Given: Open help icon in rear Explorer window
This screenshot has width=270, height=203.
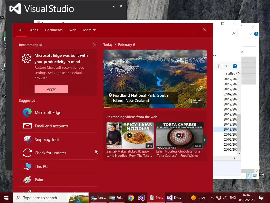Looking at the screenshot, I should (256, 34).
